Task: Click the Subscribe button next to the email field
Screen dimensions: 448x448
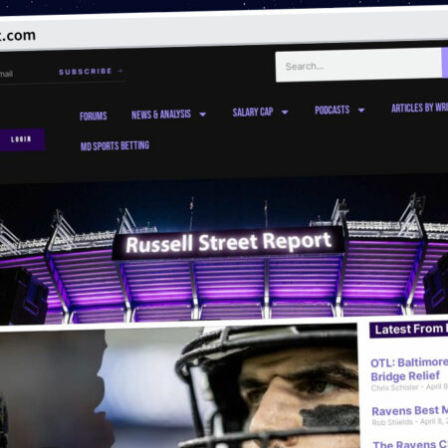Action: click(86, 72)
